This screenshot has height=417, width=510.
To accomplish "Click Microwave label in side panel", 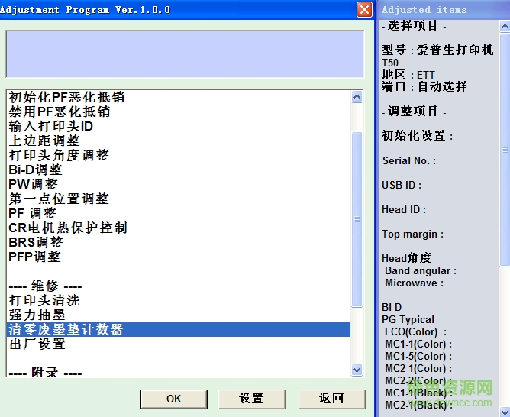I will coord(414,283).
